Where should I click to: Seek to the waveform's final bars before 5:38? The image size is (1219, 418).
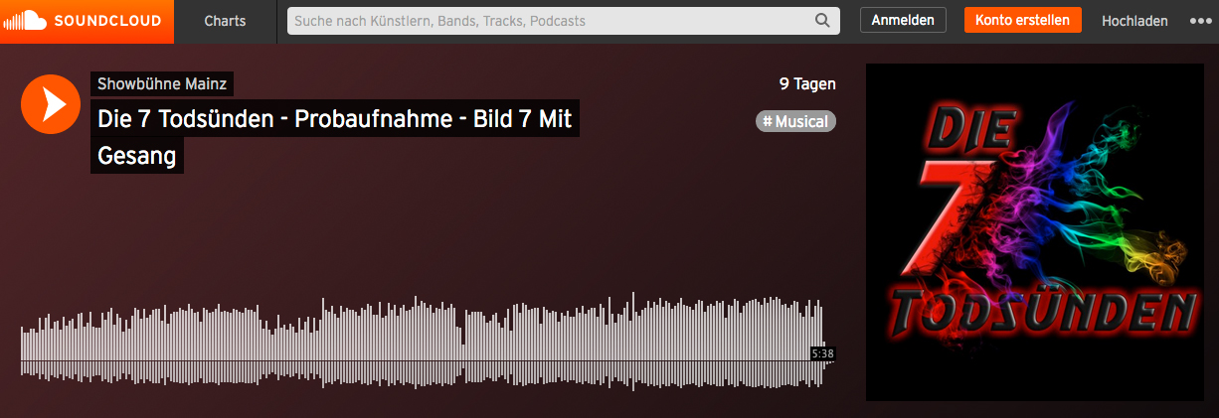pos(819,341)
